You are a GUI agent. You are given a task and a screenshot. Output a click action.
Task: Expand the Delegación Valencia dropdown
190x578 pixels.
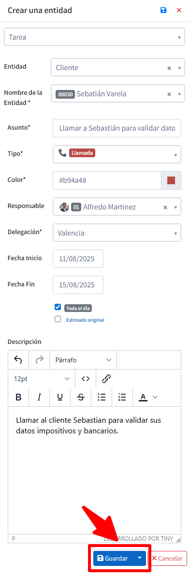[x=117, y=233]
